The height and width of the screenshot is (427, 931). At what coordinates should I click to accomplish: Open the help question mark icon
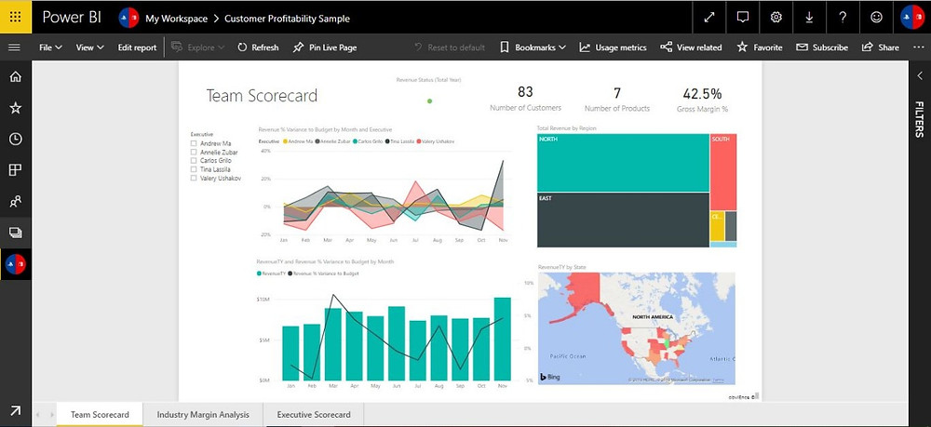coord(843,17)
